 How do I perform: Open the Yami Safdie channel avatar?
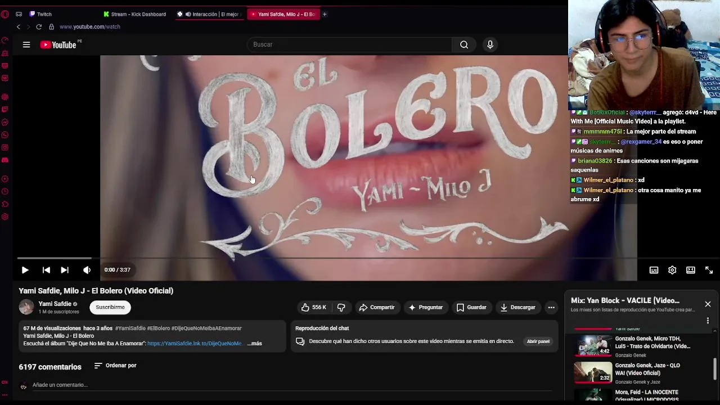coord(26,307)
